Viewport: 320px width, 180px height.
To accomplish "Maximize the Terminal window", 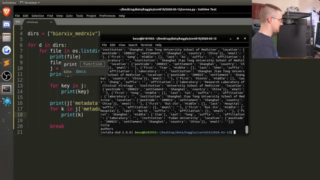I will pos(238,38).
